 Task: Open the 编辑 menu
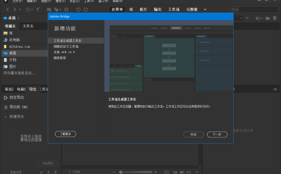coord(32,1)
